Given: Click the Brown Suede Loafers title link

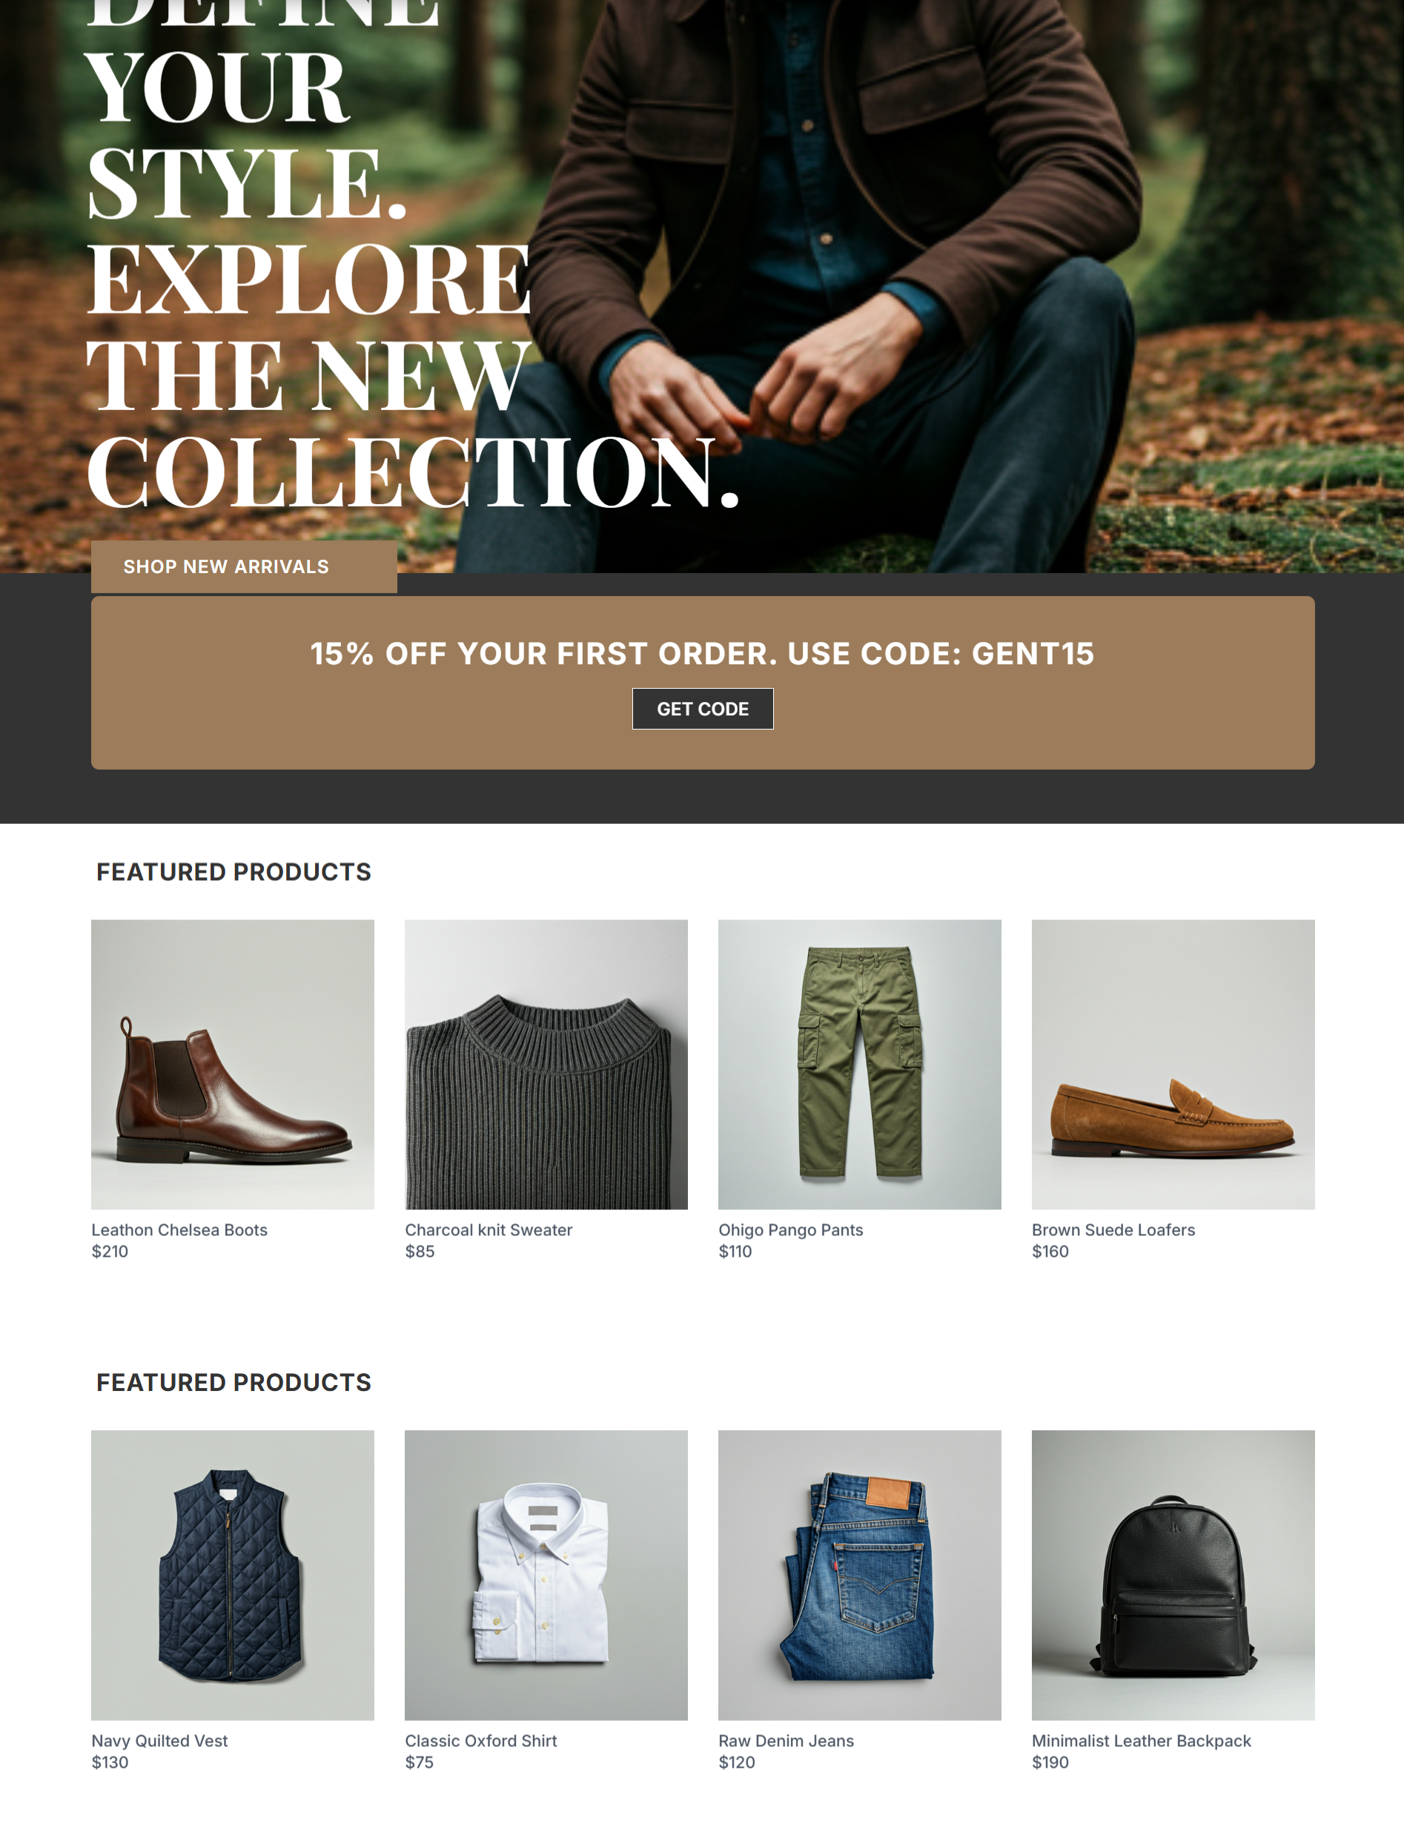Looking at the screenshot, I should 1113,1230.
